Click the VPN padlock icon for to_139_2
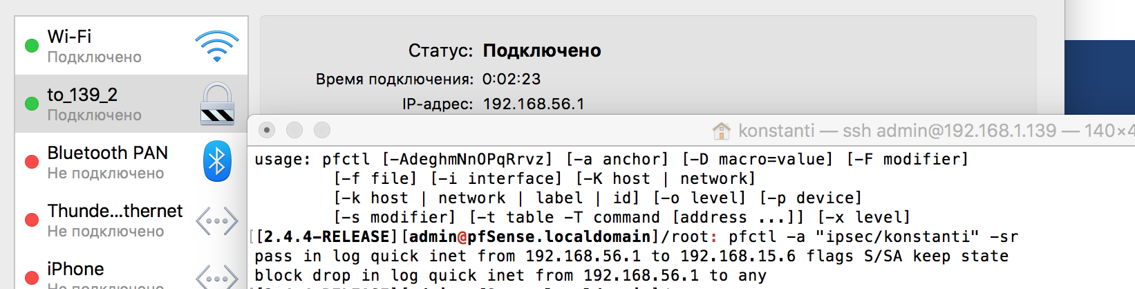The width and height of the screenshot is (1135, 289). tap(218, 104)
